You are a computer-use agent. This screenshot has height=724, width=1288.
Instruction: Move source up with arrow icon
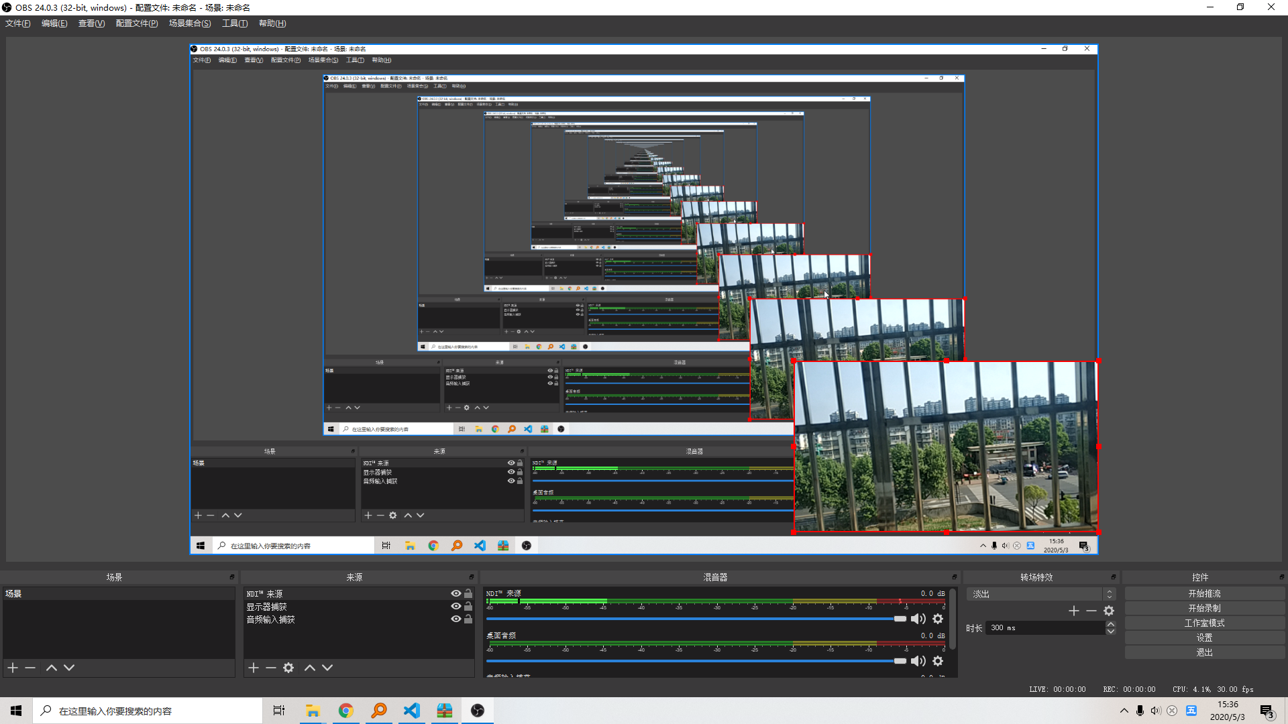[309, 668]
